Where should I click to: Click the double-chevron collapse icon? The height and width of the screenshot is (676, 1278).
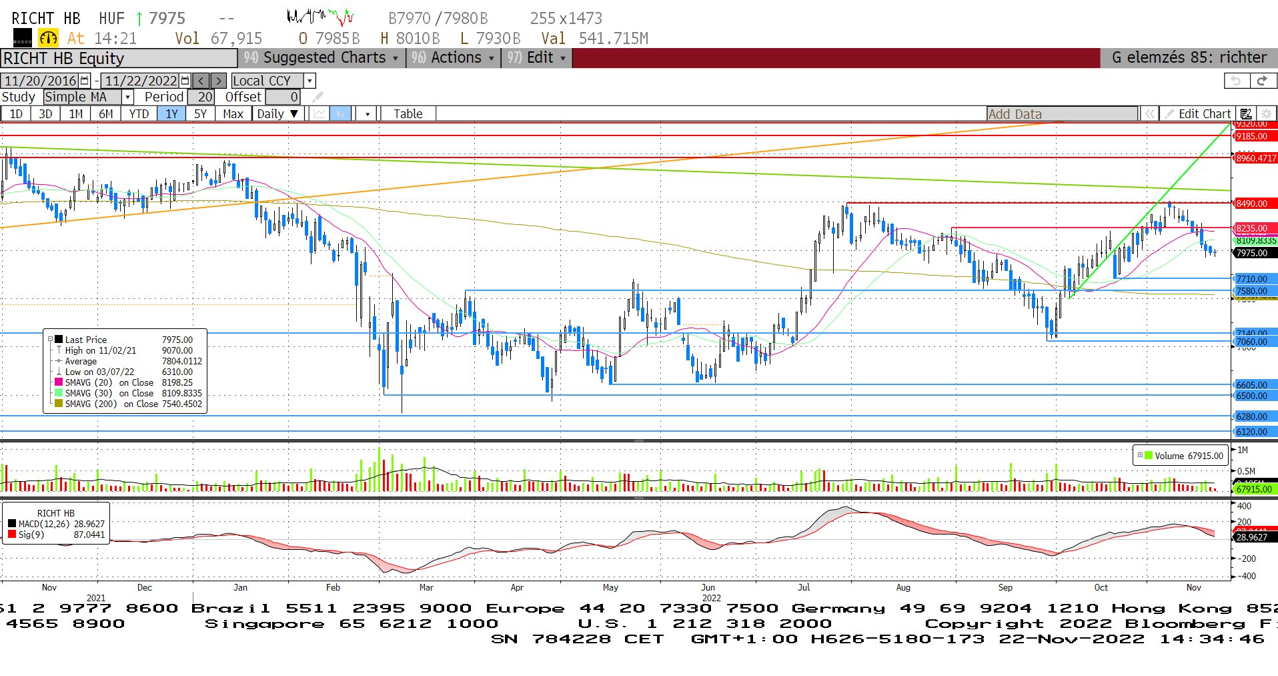point(1149,114)
